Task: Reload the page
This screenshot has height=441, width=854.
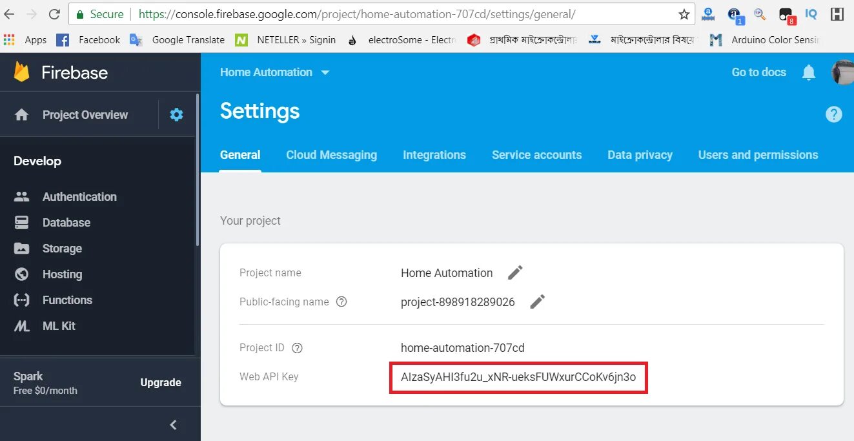Action: pos(54,14)
